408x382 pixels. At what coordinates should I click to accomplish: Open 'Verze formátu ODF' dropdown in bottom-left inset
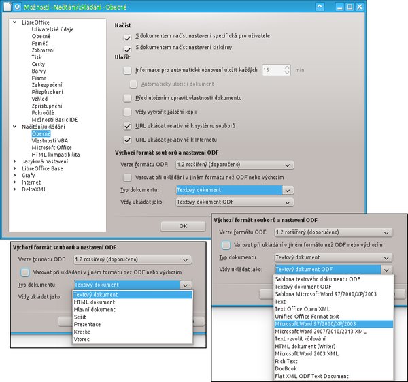click(133, 259)
